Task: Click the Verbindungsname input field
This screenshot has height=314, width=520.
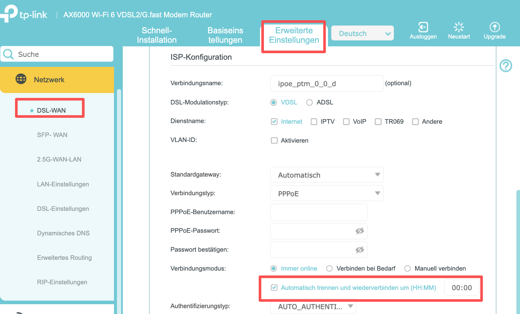Action: point(327,83)
